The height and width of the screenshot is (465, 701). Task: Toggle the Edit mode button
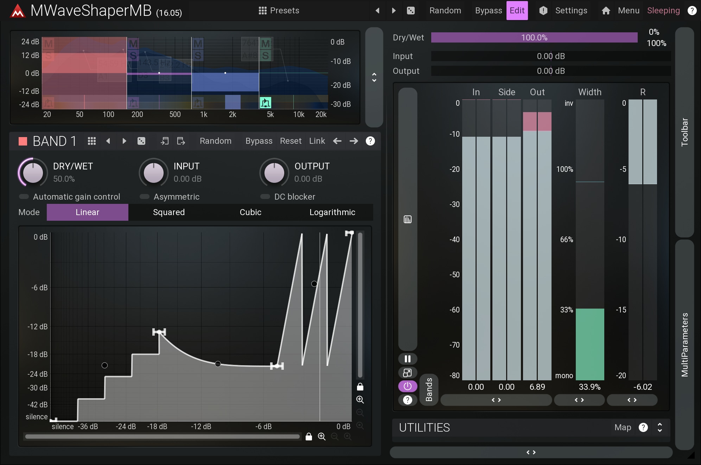517,11
